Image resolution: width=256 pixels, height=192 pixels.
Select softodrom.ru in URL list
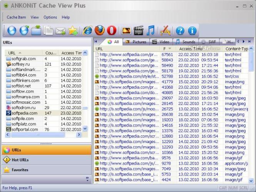44,108
